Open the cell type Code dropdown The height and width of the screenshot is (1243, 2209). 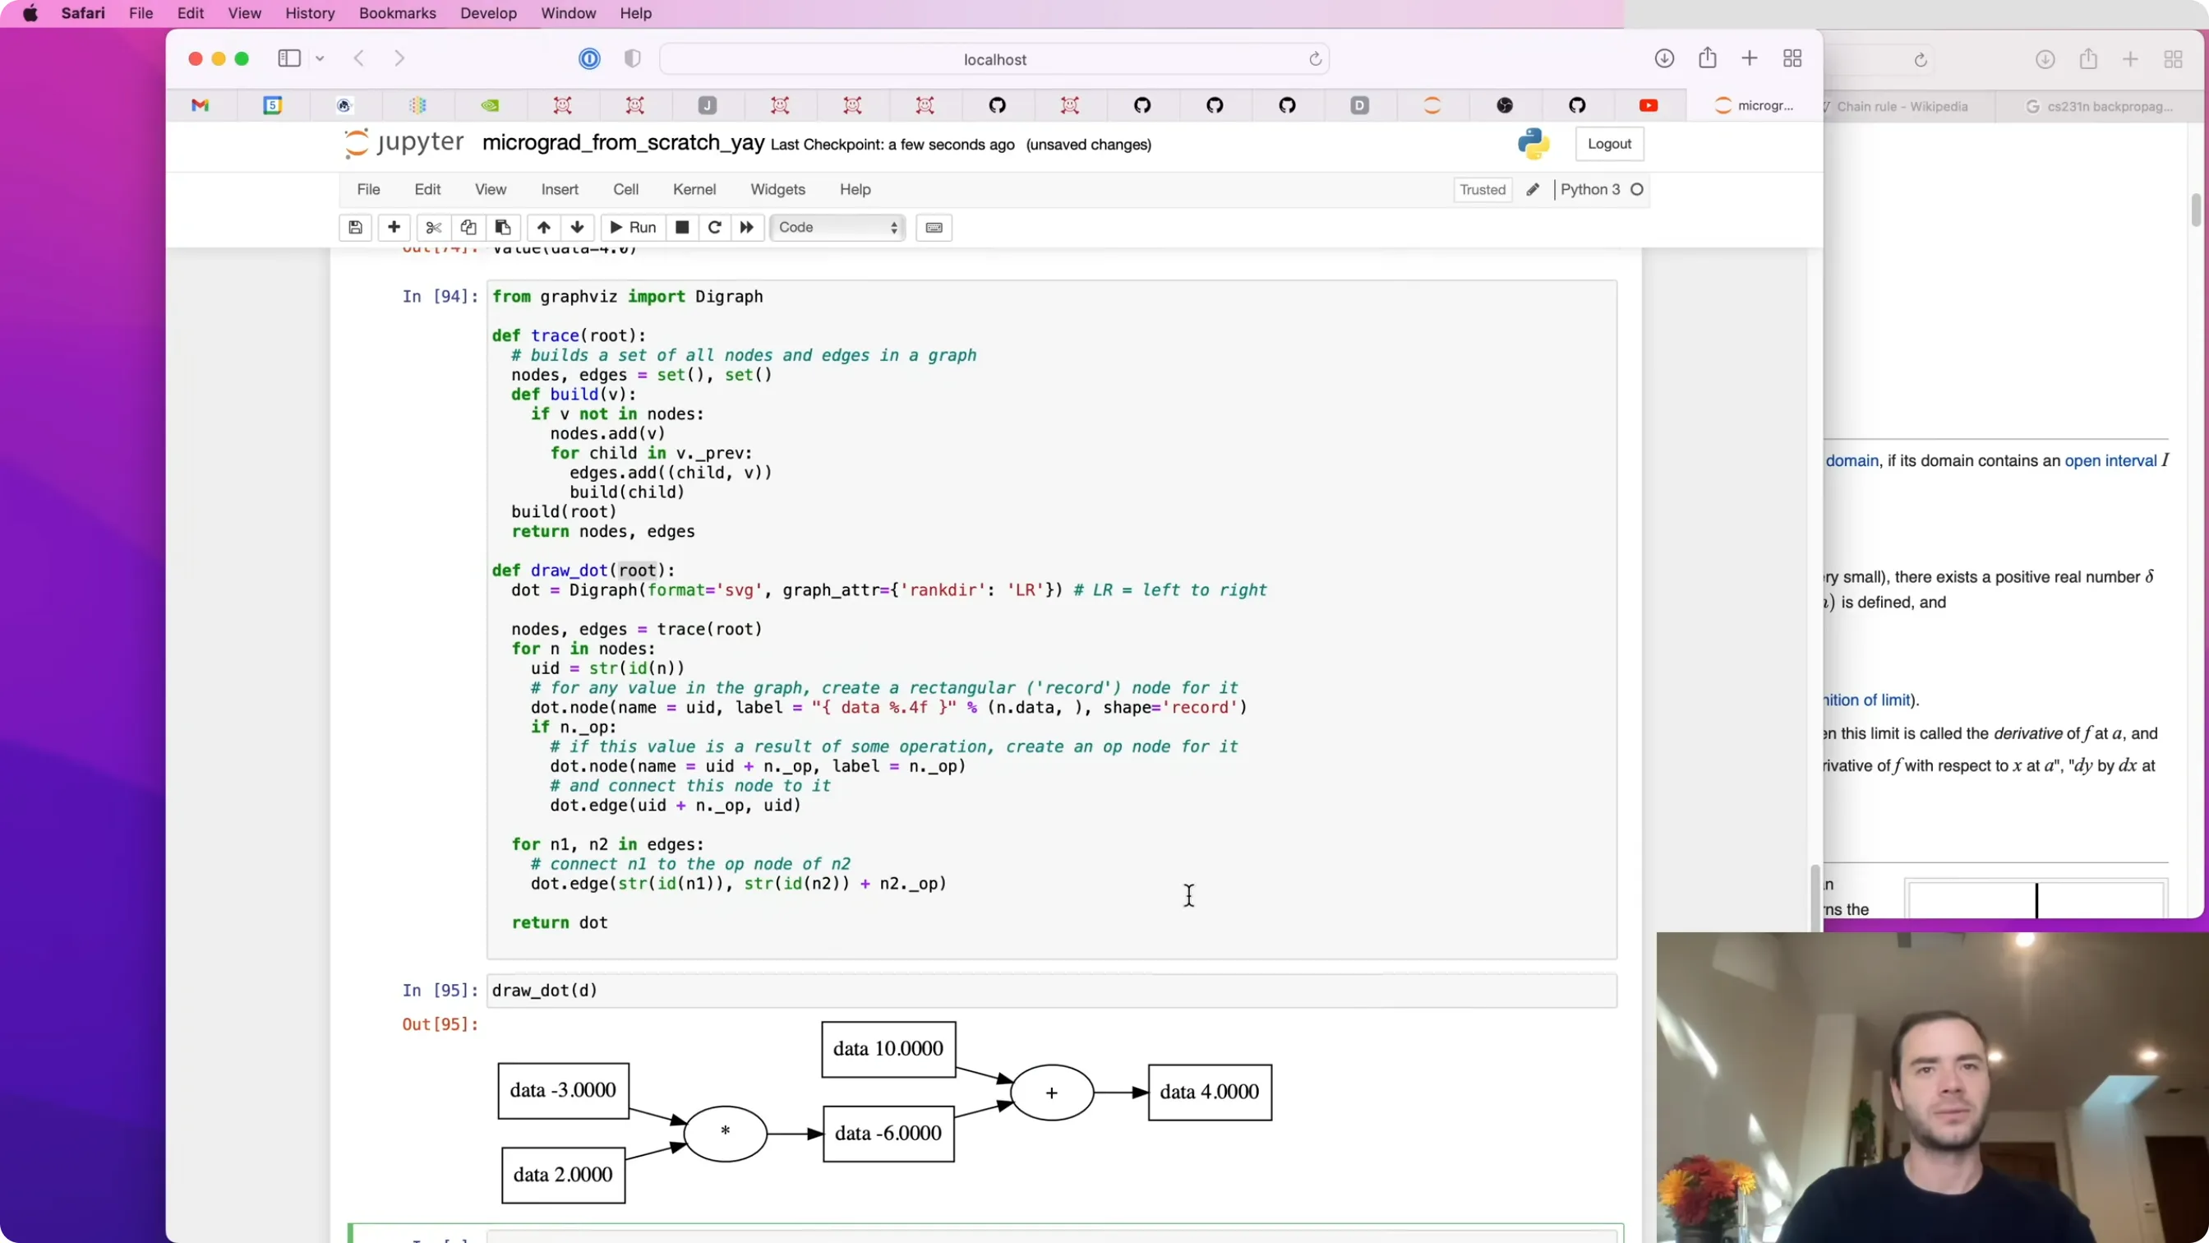pos(837,228)
